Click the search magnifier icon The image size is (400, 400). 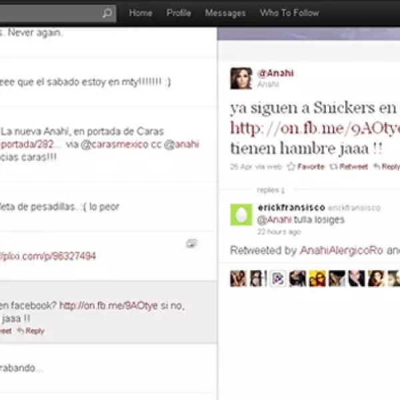click(107, 13)
